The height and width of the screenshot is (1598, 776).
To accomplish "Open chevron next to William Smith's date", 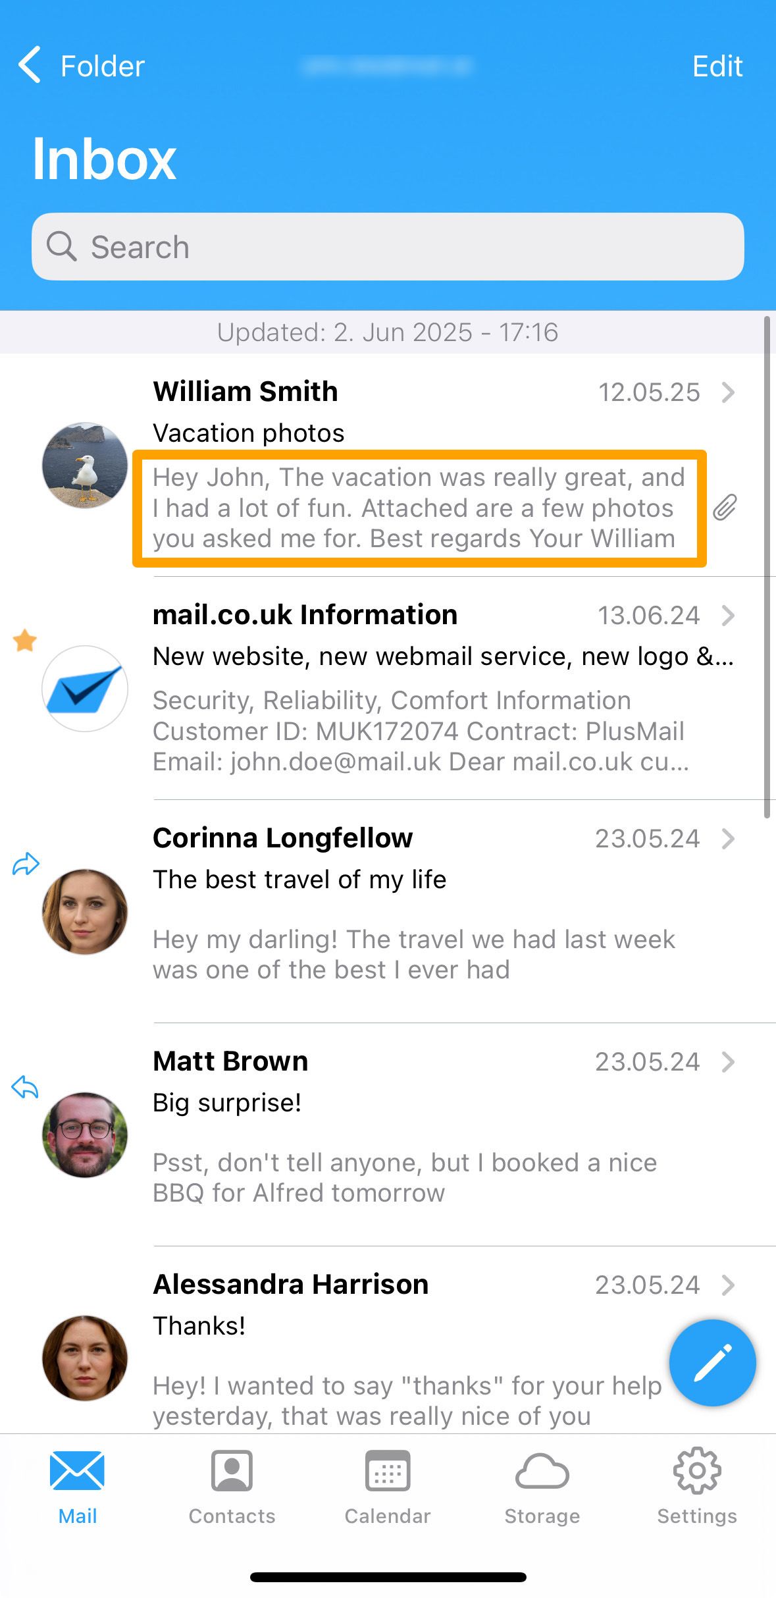I will 728,392.
